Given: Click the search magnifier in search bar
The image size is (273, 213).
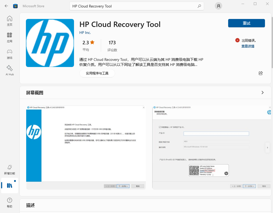Looking at the screenshot, I should pyautogui.click(x=199, y=6).
